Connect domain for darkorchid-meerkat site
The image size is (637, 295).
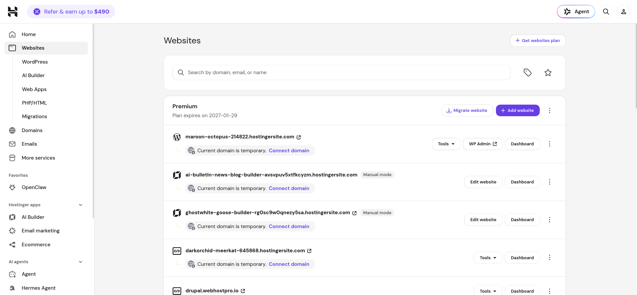pyautogui.click(x=289, y=264)
